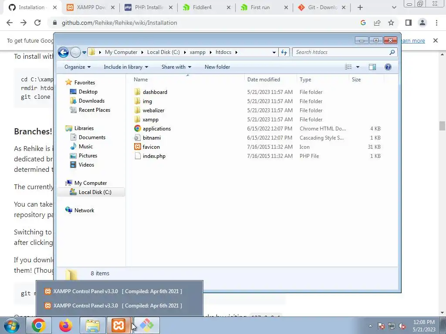Click Favorites in the navigation pane
The width and height of the screenshot is (446, 334).
84,82
